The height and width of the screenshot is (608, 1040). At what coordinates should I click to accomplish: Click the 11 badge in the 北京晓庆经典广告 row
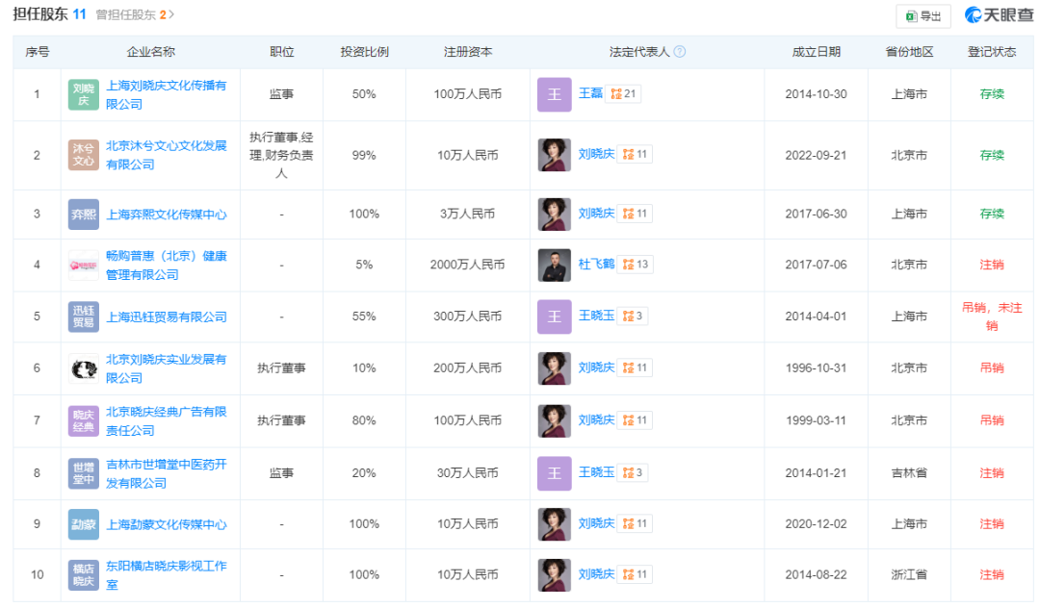click(636, 419)
